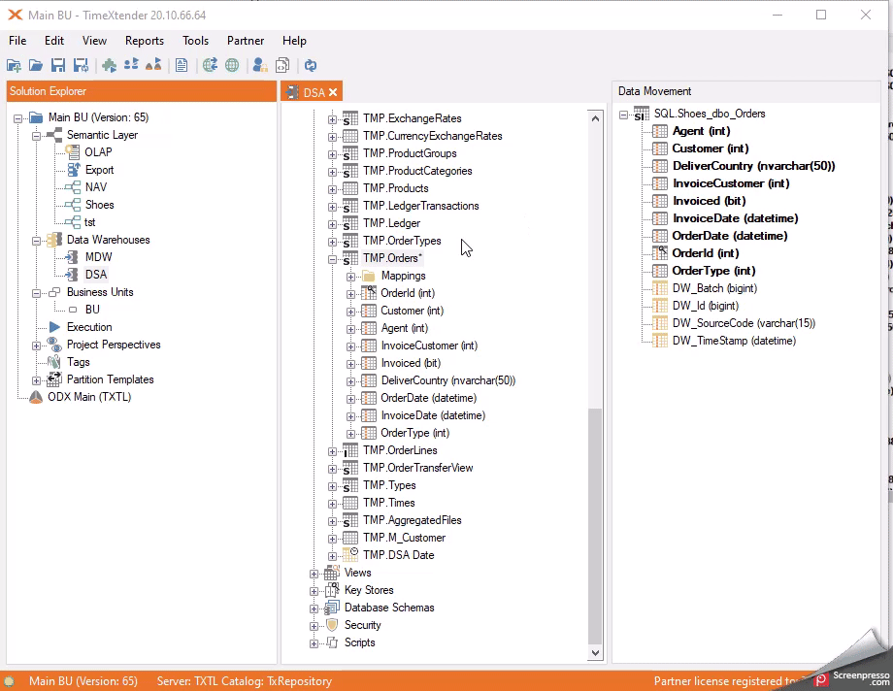The image size is (893, 691).
Task: Click the Data Movement panel header
Action: [x=746, y=91]
